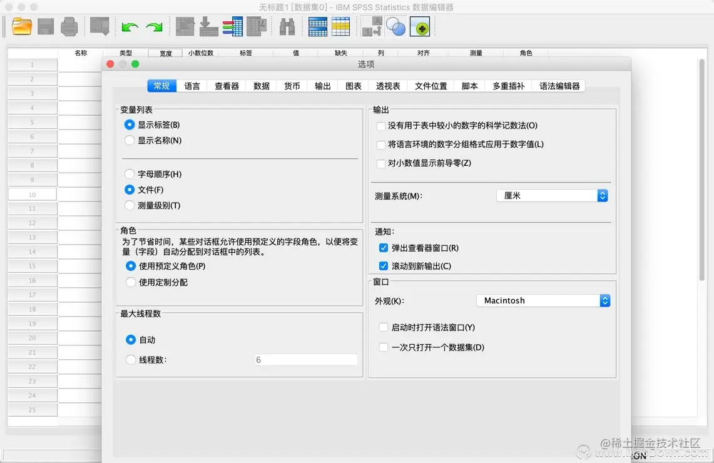Select row number 1 in data editor

click(33, 64)
